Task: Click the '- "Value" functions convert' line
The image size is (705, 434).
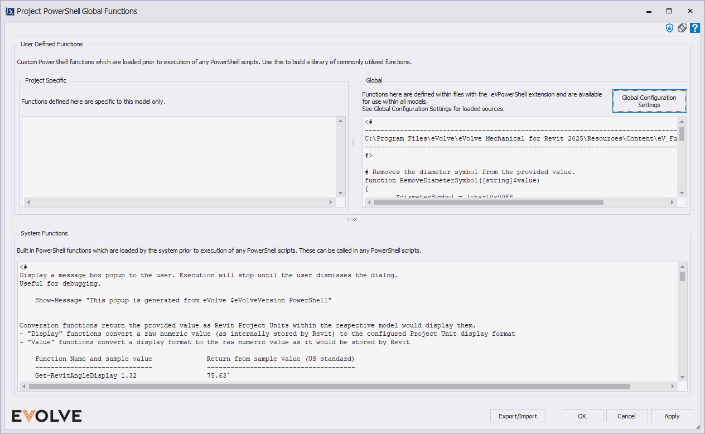Action: click(x=215, y=342)
